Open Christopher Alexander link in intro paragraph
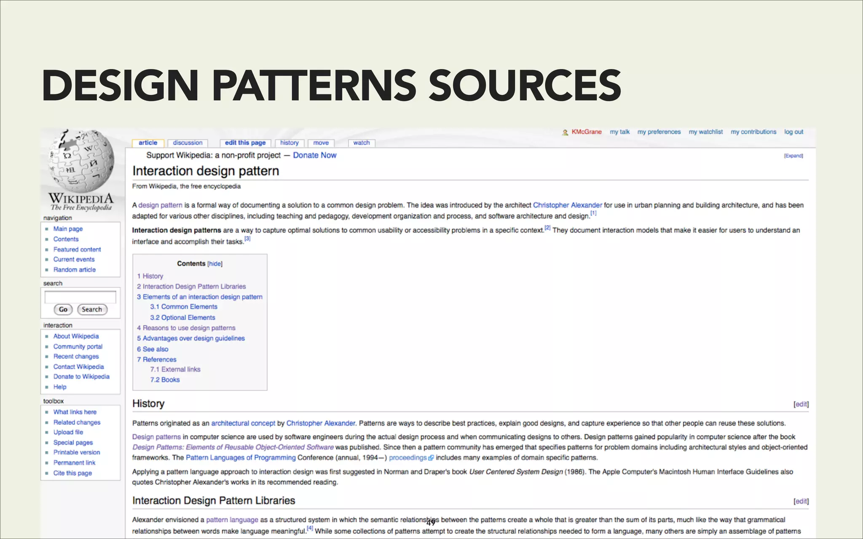The width and height of the screenshot is (863, 539). [568, 205]
